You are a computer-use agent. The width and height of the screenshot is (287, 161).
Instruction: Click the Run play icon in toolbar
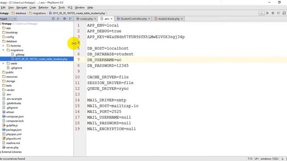point(268,13)
